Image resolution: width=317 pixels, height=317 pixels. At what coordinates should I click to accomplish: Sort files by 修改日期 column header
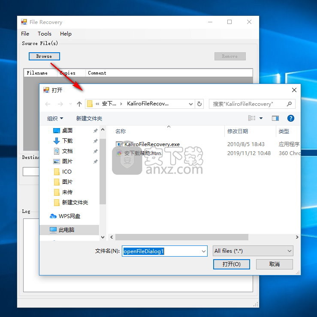[x=238, y=132]
